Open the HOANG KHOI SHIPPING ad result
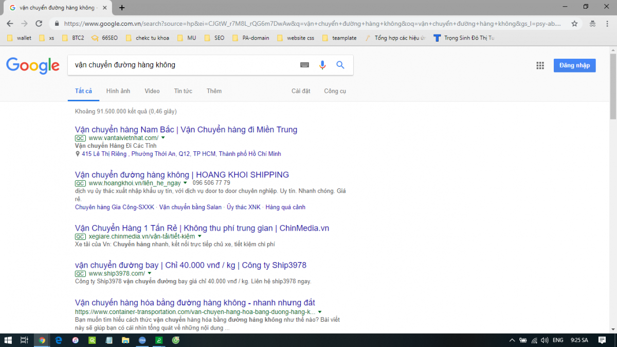 tap(182, 175)
